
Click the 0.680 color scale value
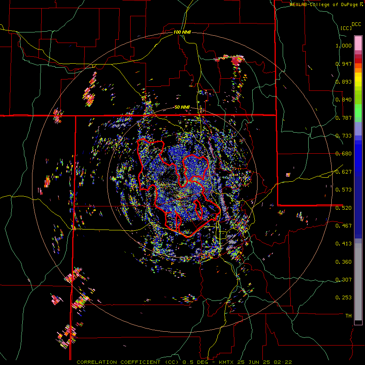[344, 154]
